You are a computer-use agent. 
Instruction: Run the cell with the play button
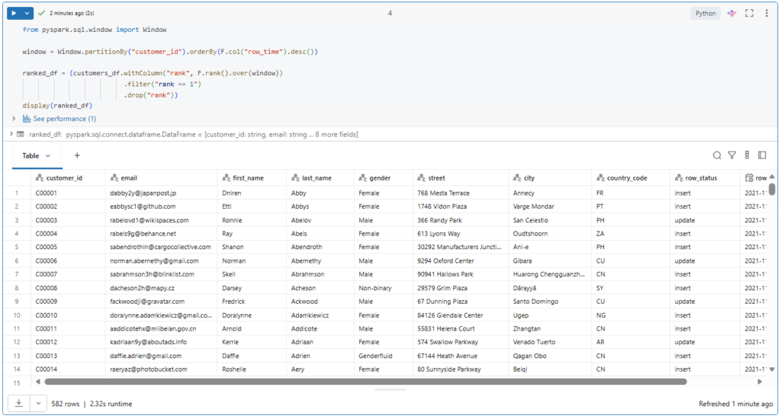[x=14, y=13]
